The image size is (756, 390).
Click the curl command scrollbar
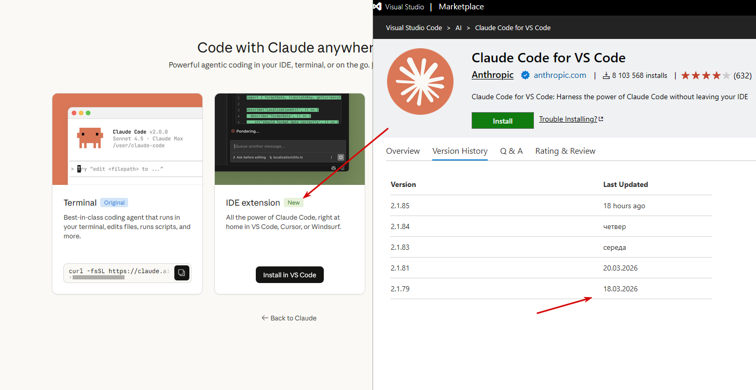pos(99,277)
